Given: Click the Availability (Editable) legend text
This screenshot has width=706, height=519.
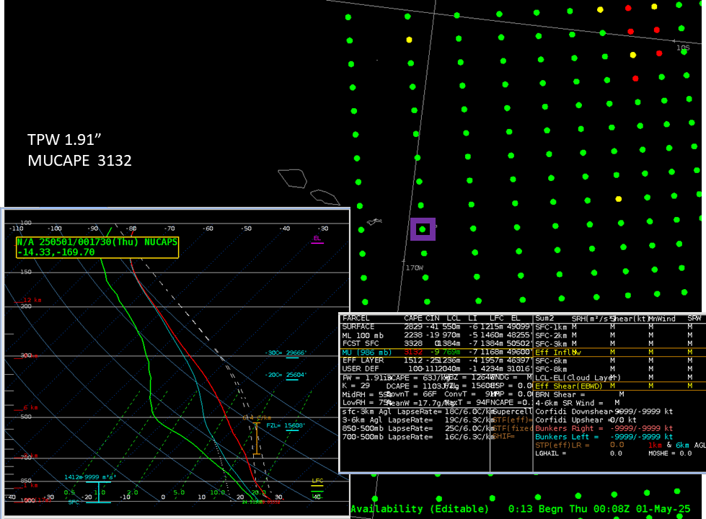Looking at the screenshot, I should click(420, 509).
